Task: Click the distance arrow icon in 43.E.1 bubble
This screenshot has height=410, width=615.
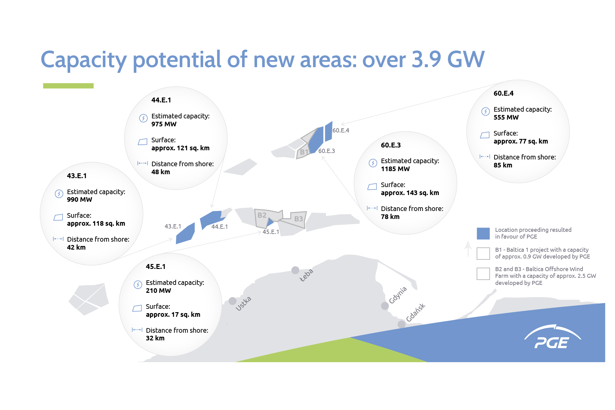Action: click(x=58, y=239)
